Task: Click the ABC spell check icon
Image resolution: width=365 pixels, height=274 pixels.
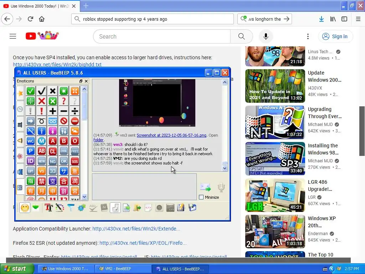Action: tap(93, 208)
